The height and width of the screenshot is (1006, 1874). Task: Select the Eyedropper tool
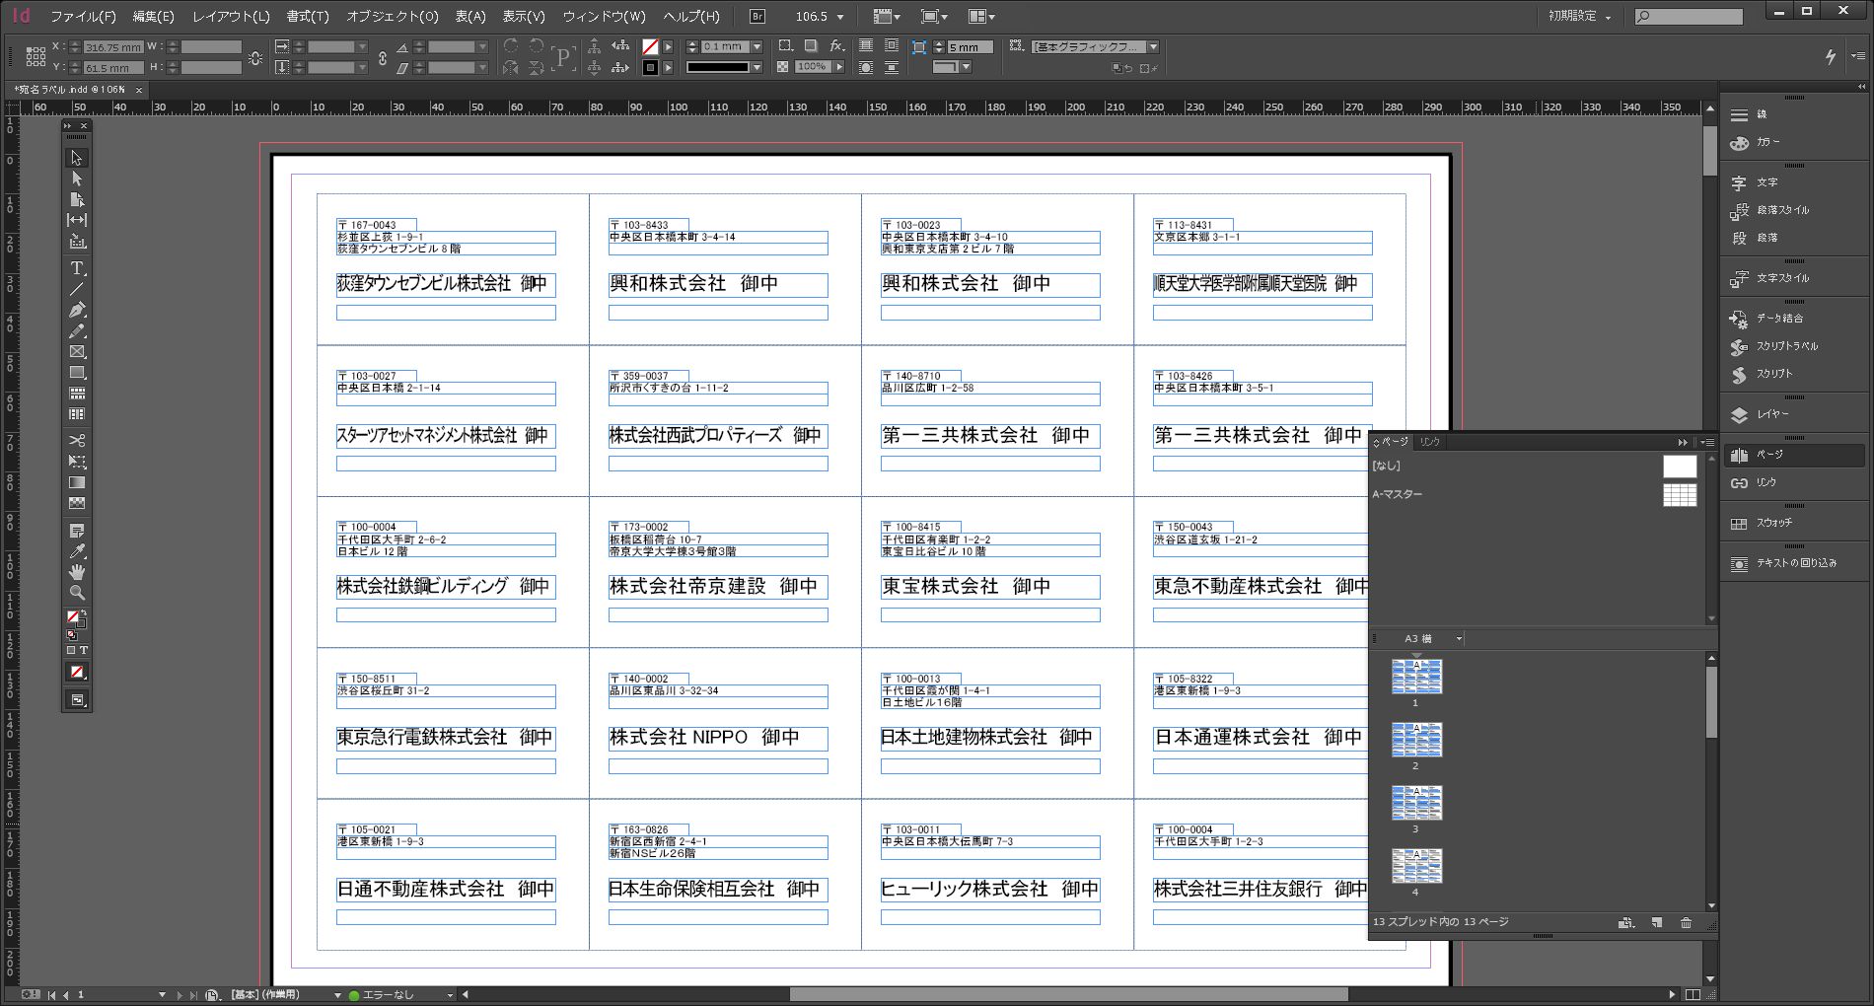77,551
